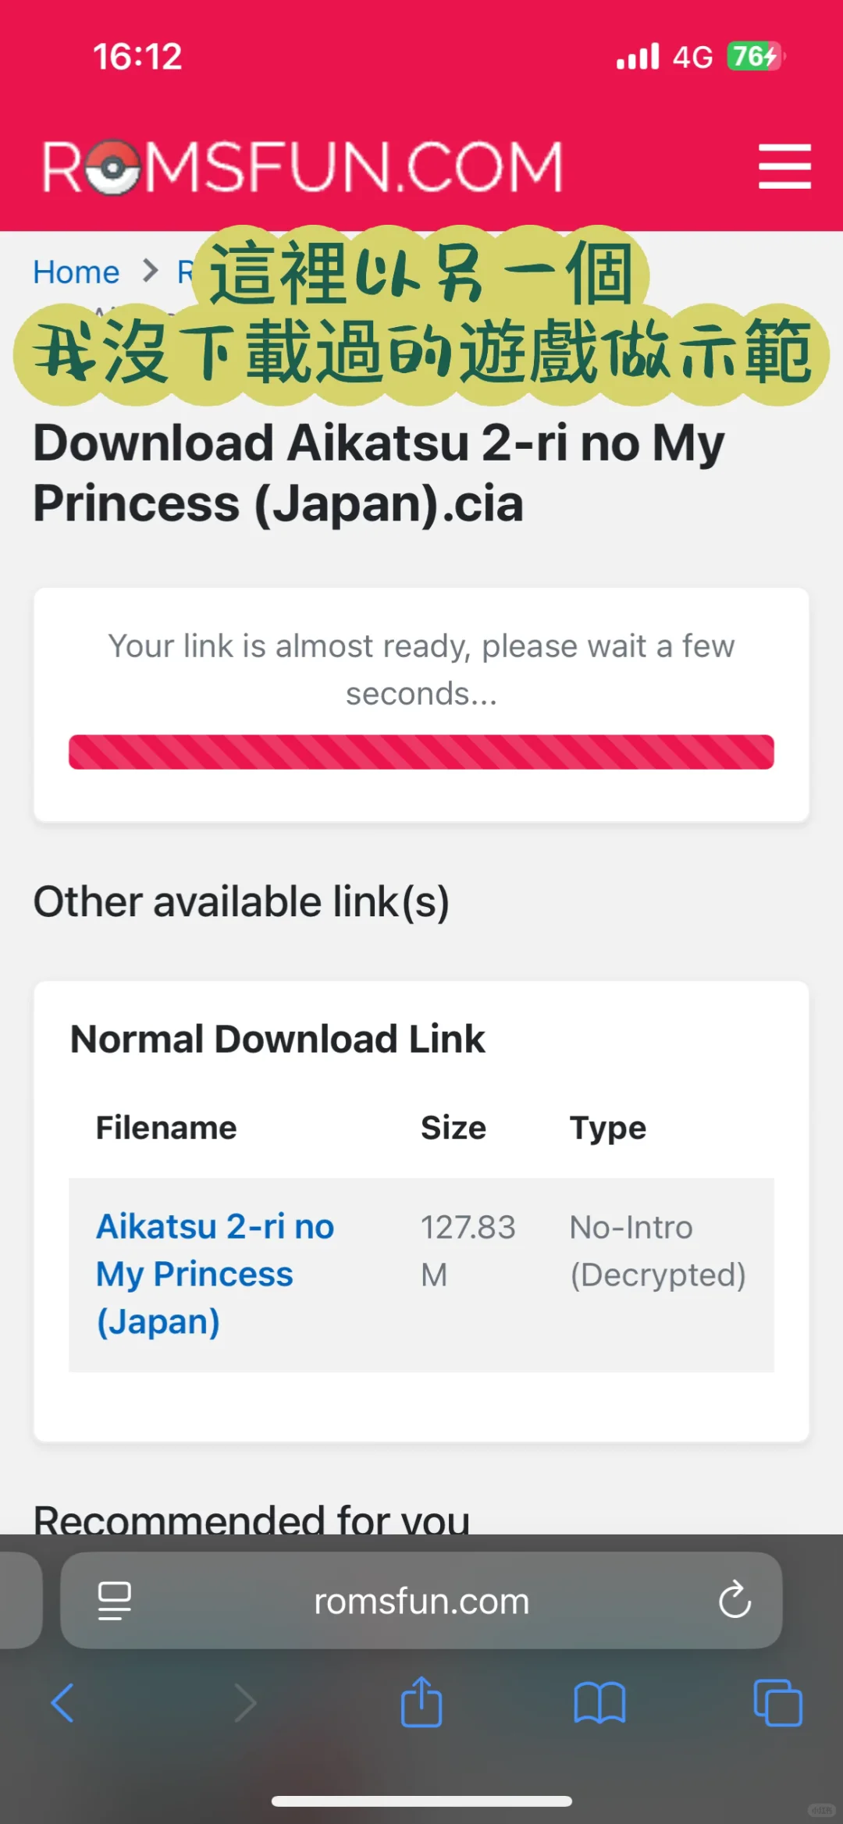Tap the home indicator bar at bottom
This screenshot has width=843, height=1824.
tap(421, 1801)
